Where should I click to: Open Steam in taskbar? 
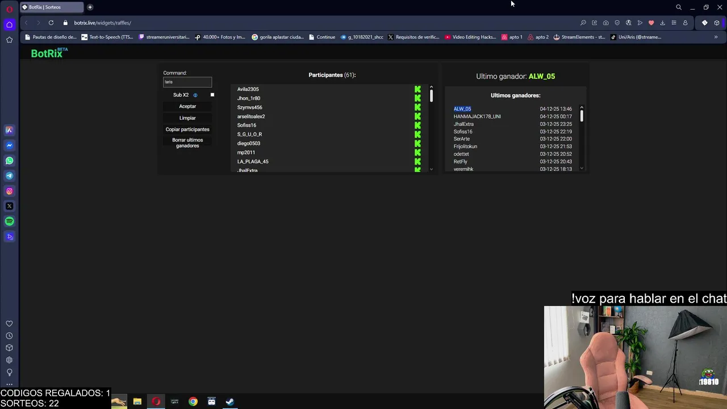pyautogui.click(x=230, y=402)
